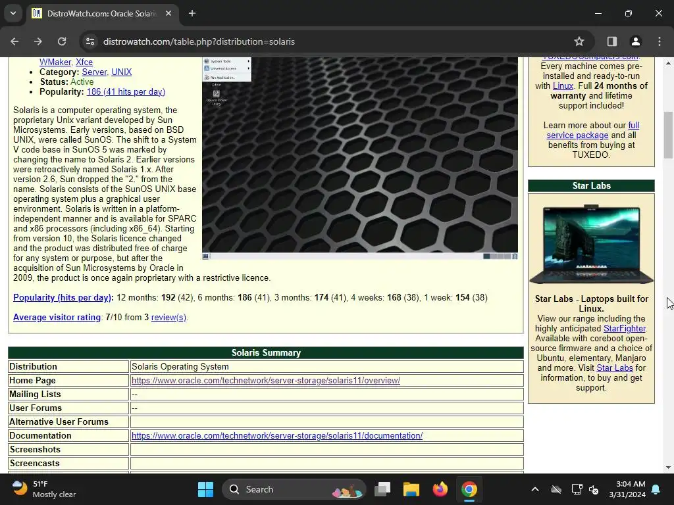
Task: Select the Solaris Summary table header
Action: 266,352
